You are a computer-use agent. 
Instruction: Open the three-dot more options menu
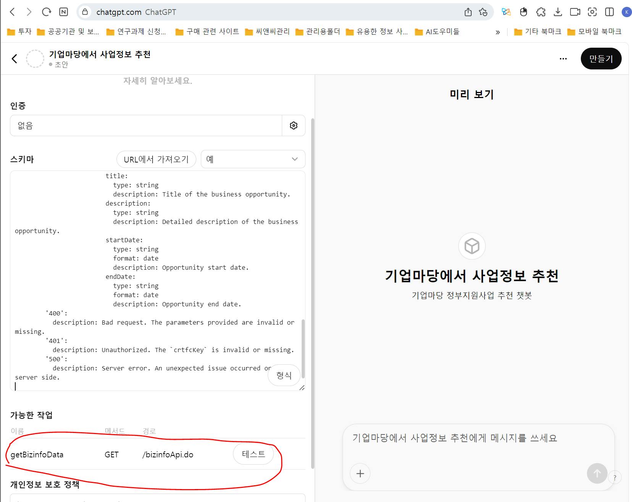tap(563, 59)
